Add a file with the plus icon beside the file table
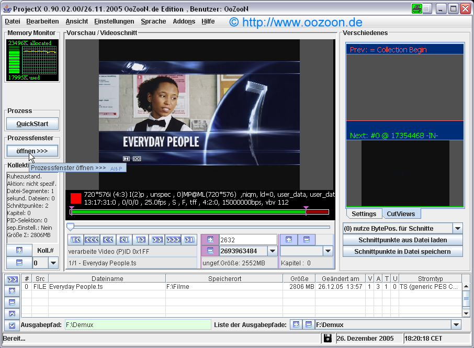 (x=12, y=291)
